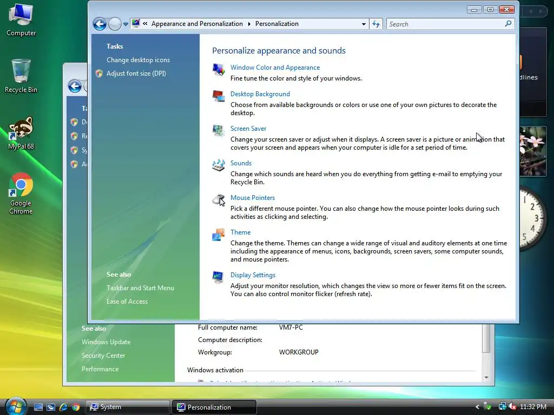Screen dimensions: 554x415
Task: Open Window Color and Appearance link
Action: [x=275, y=68]
